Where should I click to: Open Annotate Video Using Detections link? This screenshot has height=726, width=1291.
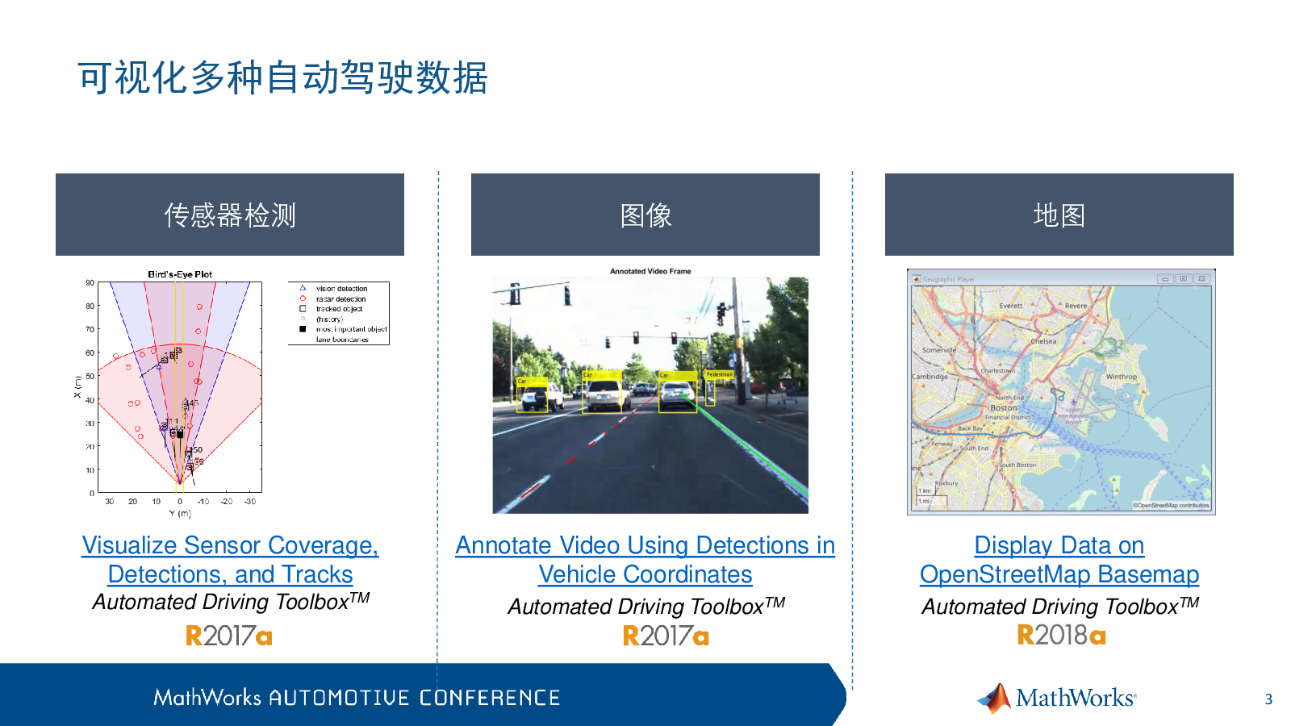645,560
